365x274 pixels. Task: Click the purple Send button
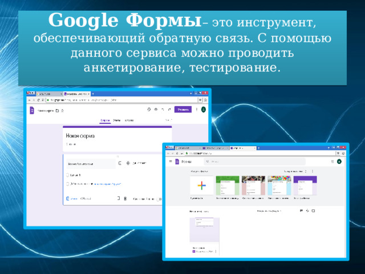pos(183,110)
